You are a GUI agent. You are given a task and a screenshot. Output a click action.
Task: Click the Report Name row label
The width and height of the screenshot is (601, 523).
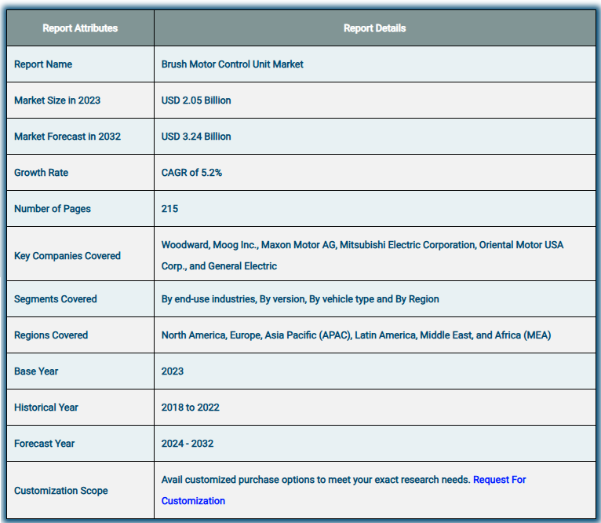pyautogui.click(x=43, y=64)
